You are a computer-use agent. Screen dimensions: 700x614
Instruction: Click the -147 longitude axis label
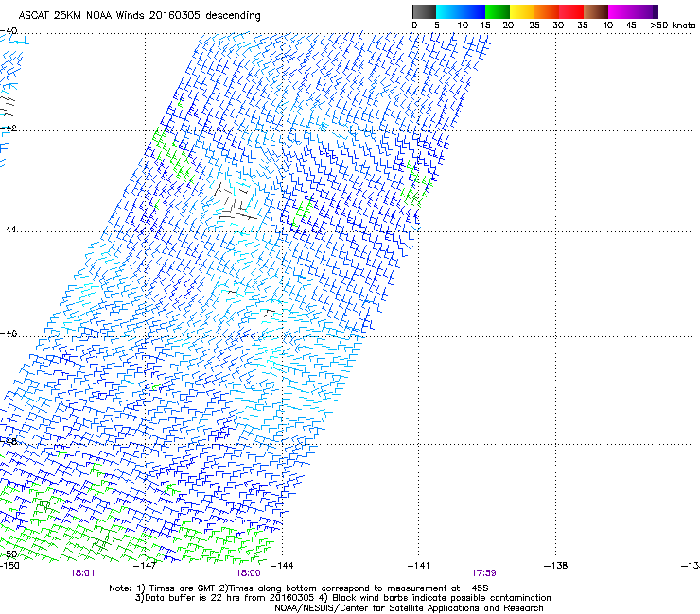145,566
